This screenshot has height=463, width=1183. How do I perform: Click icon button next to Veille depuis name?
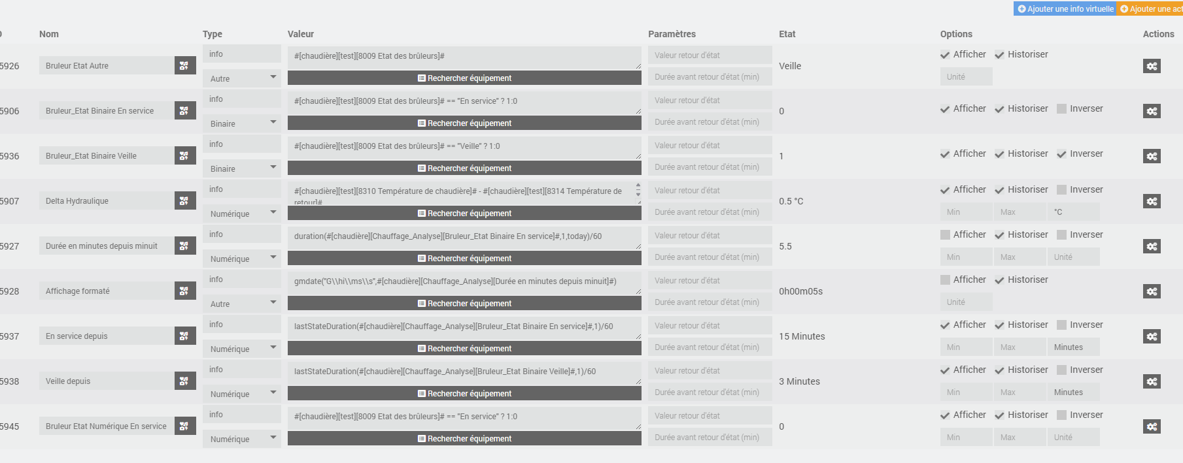pyautogui.click(x=185, y=381)
